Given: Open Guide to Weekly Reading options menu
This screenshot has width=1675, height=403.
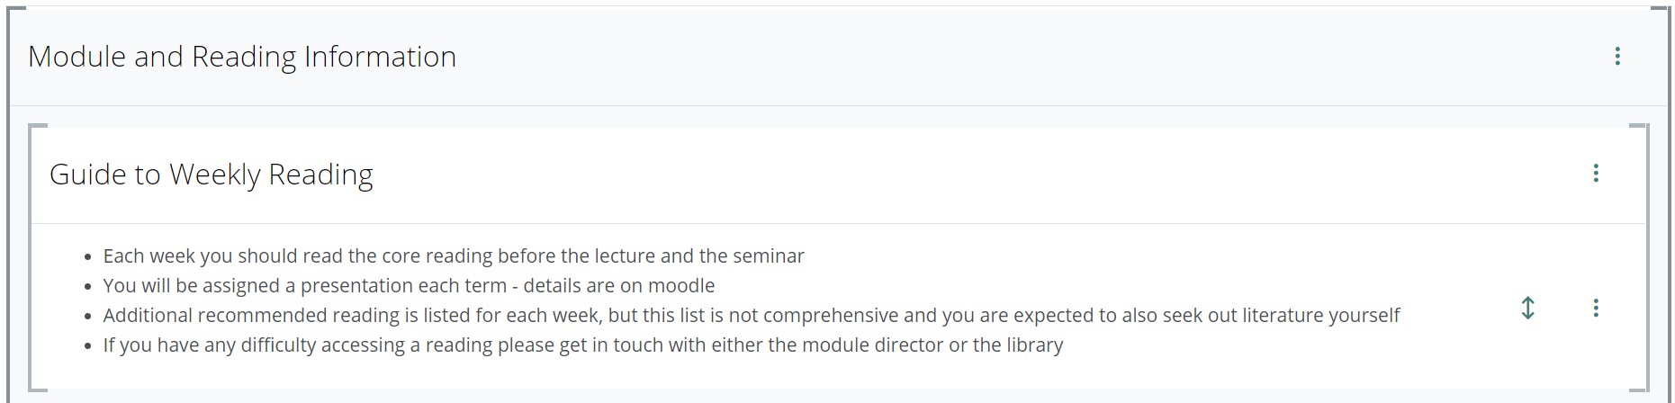Looking at the screenshot, I should pos(1595,174).
